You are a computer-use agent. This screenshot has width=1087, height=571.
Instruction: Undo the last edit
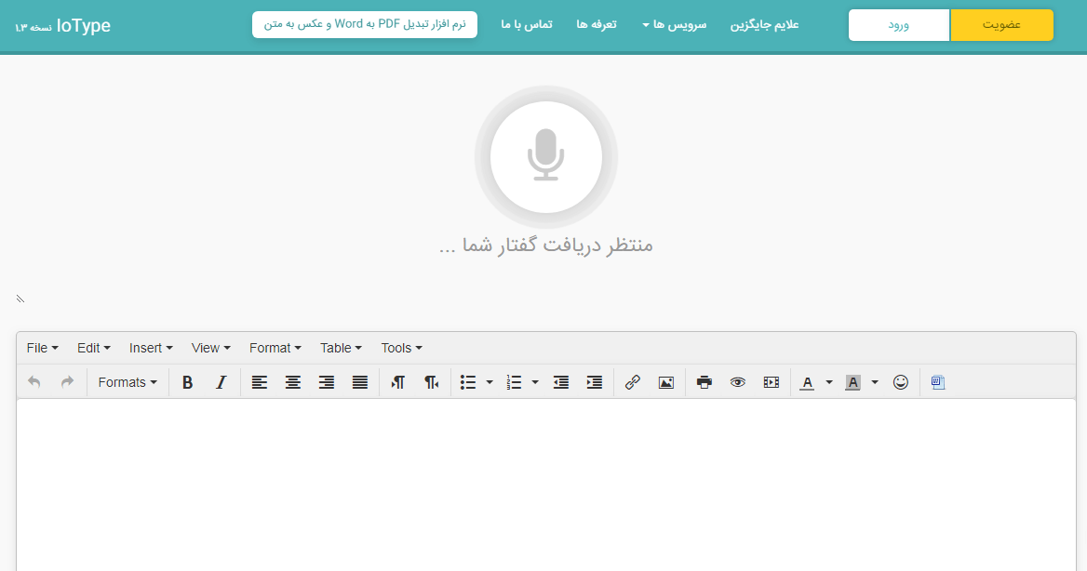[x=34, y=381]
